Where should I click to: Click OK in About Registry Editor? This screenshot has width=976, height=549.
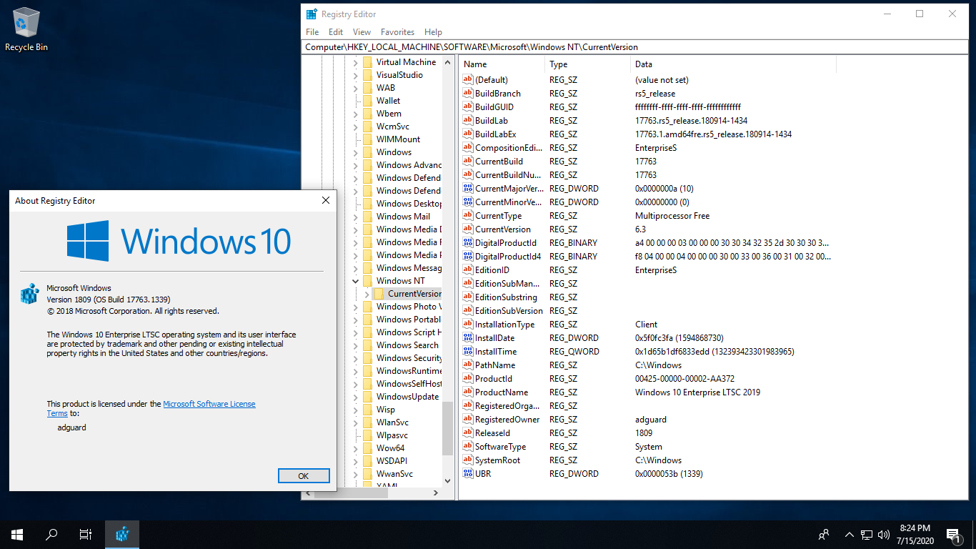pyautogui.click(x=304, y=476)
